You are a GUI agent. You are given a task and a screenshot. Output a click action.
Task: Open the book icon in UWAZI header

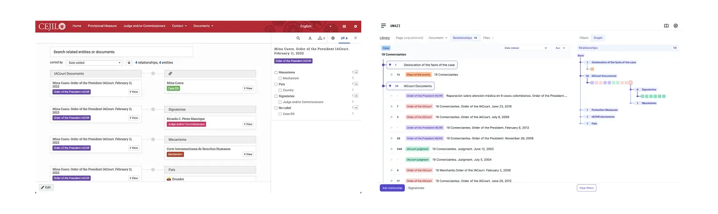tap(666, 26)
